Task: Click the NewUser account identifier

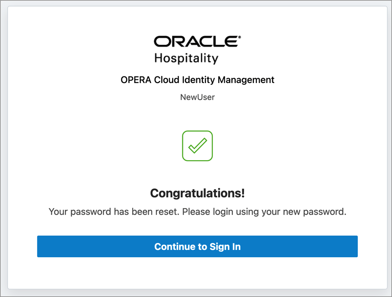Action: coord(197,97)
